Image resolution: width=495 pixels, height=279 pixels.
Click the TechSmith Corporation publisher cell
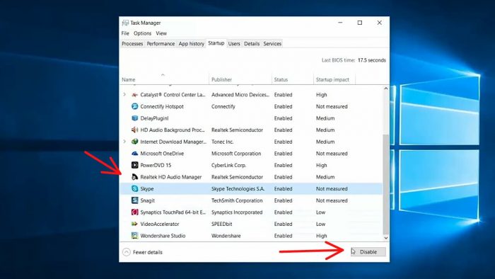(x=237, y=200)
